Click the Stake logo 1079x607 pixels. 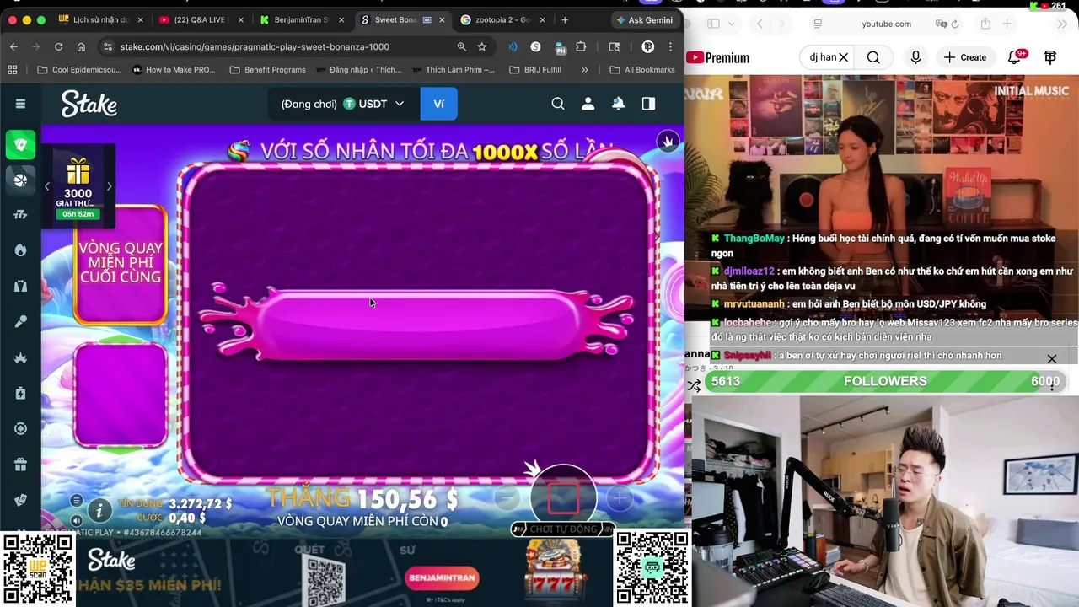point(89,104)
